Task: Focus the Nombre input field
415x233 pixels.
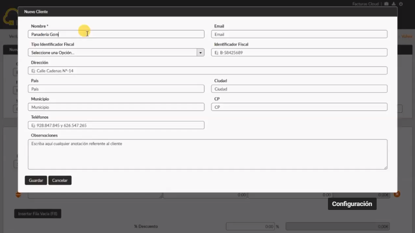Action: (x=116, y=34)
